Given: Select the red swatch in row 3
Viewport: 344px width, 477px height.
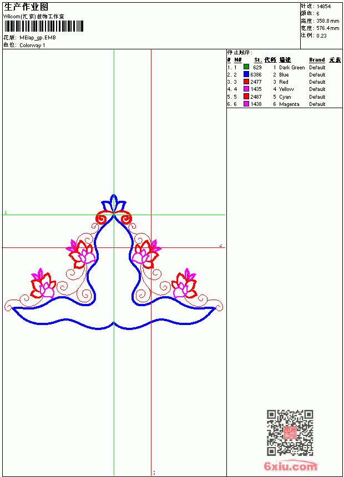Looking at the screenshot, I should tap(246, 82).
